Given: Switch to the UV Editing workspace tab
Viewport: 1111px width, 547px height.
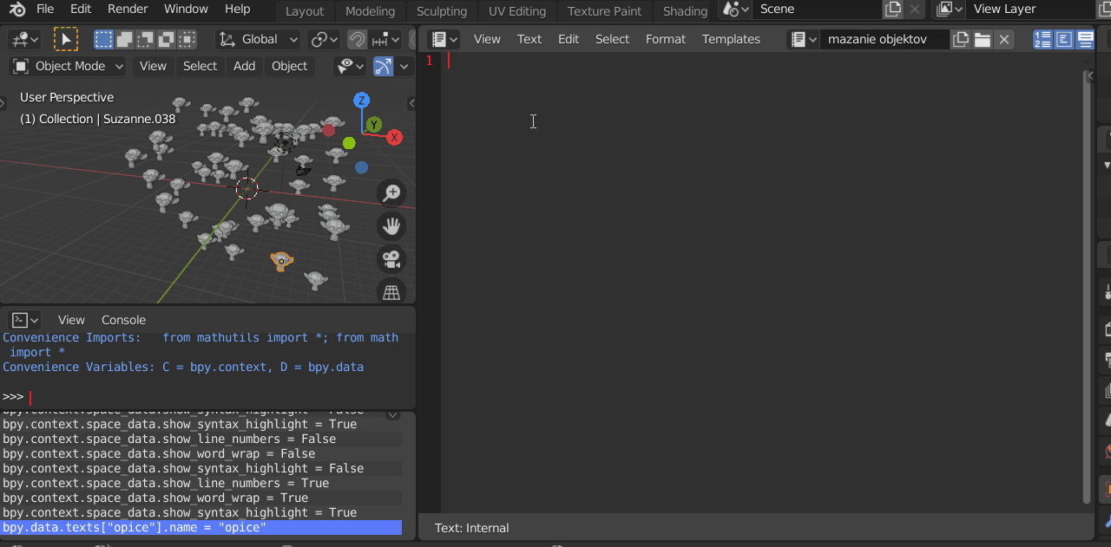Looking at the screenshot, I should 517,11.
